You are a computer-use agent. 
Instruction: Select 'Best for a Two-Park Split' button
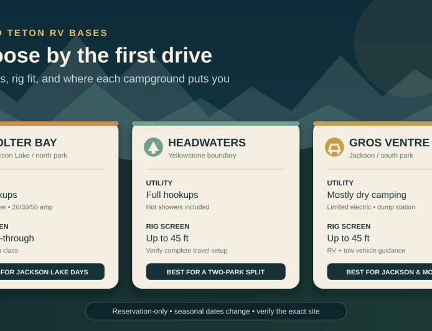pyautogui.click(x=216, y=272)
